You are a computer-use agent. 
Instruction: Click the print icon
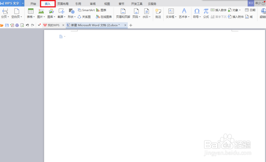[17, 25]
